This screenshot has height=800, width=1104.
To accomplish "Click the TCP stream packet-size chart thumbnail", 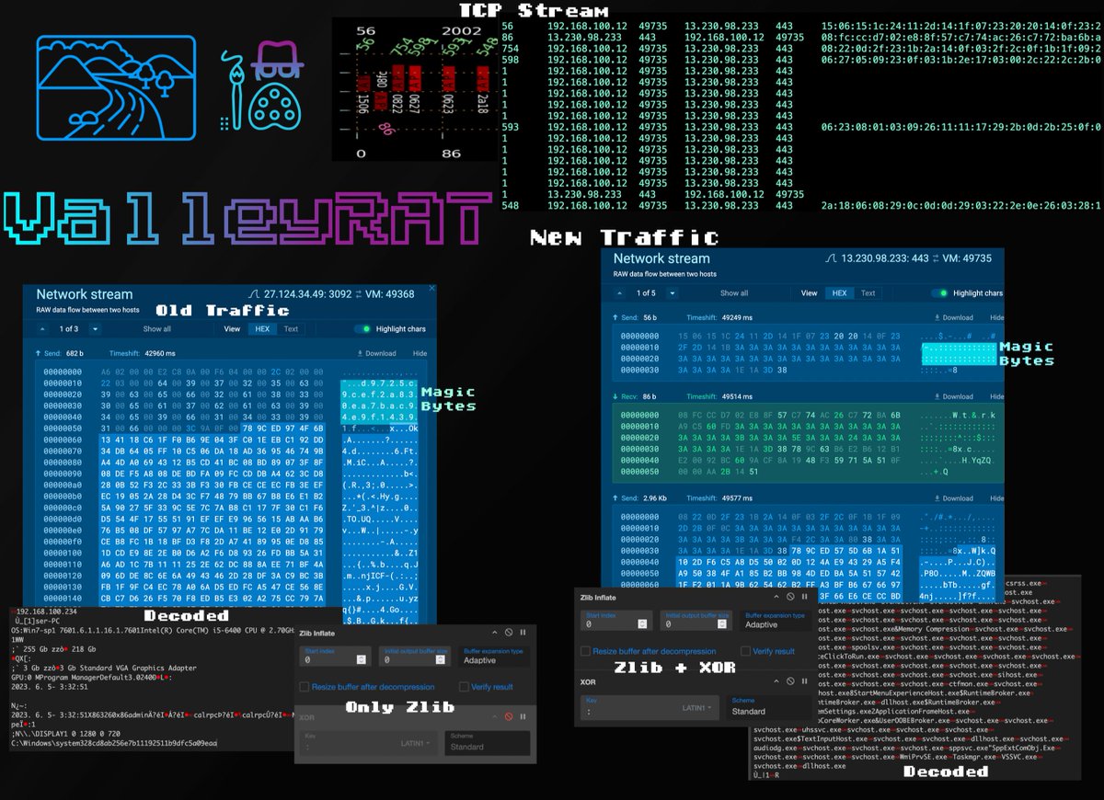I will [413, 88].
